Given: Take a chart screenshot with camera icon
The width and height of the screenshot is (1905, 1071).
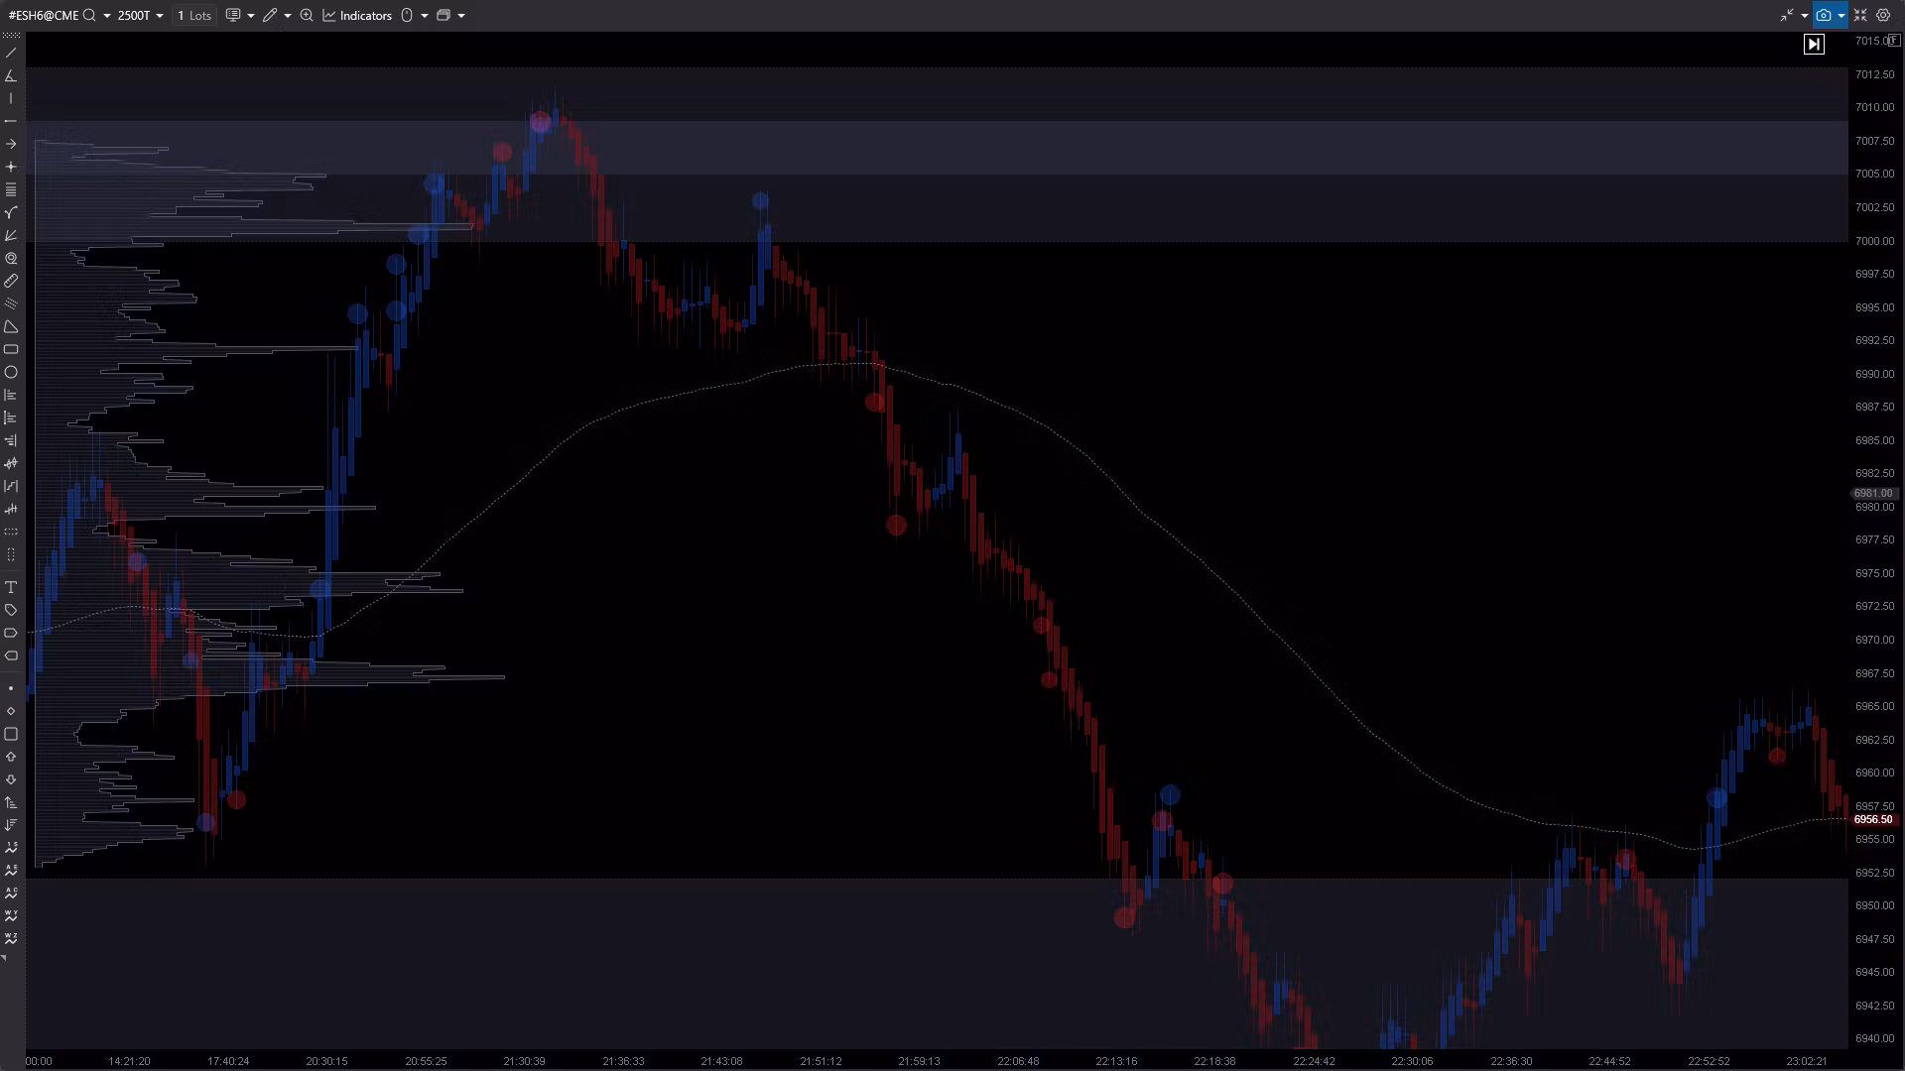Looking at the screenshot, I should tap(1824, 15).
